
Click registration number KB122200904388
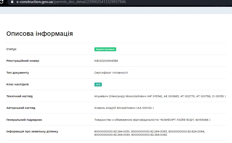pyautogui.click(x=106, y=61)
